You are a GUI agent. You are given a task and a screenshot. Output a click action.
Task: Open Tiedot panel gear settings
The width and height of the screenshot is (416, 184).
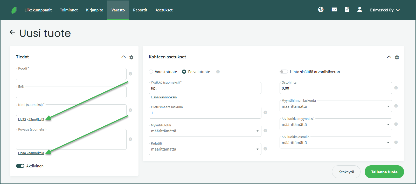tap(131, 57)
